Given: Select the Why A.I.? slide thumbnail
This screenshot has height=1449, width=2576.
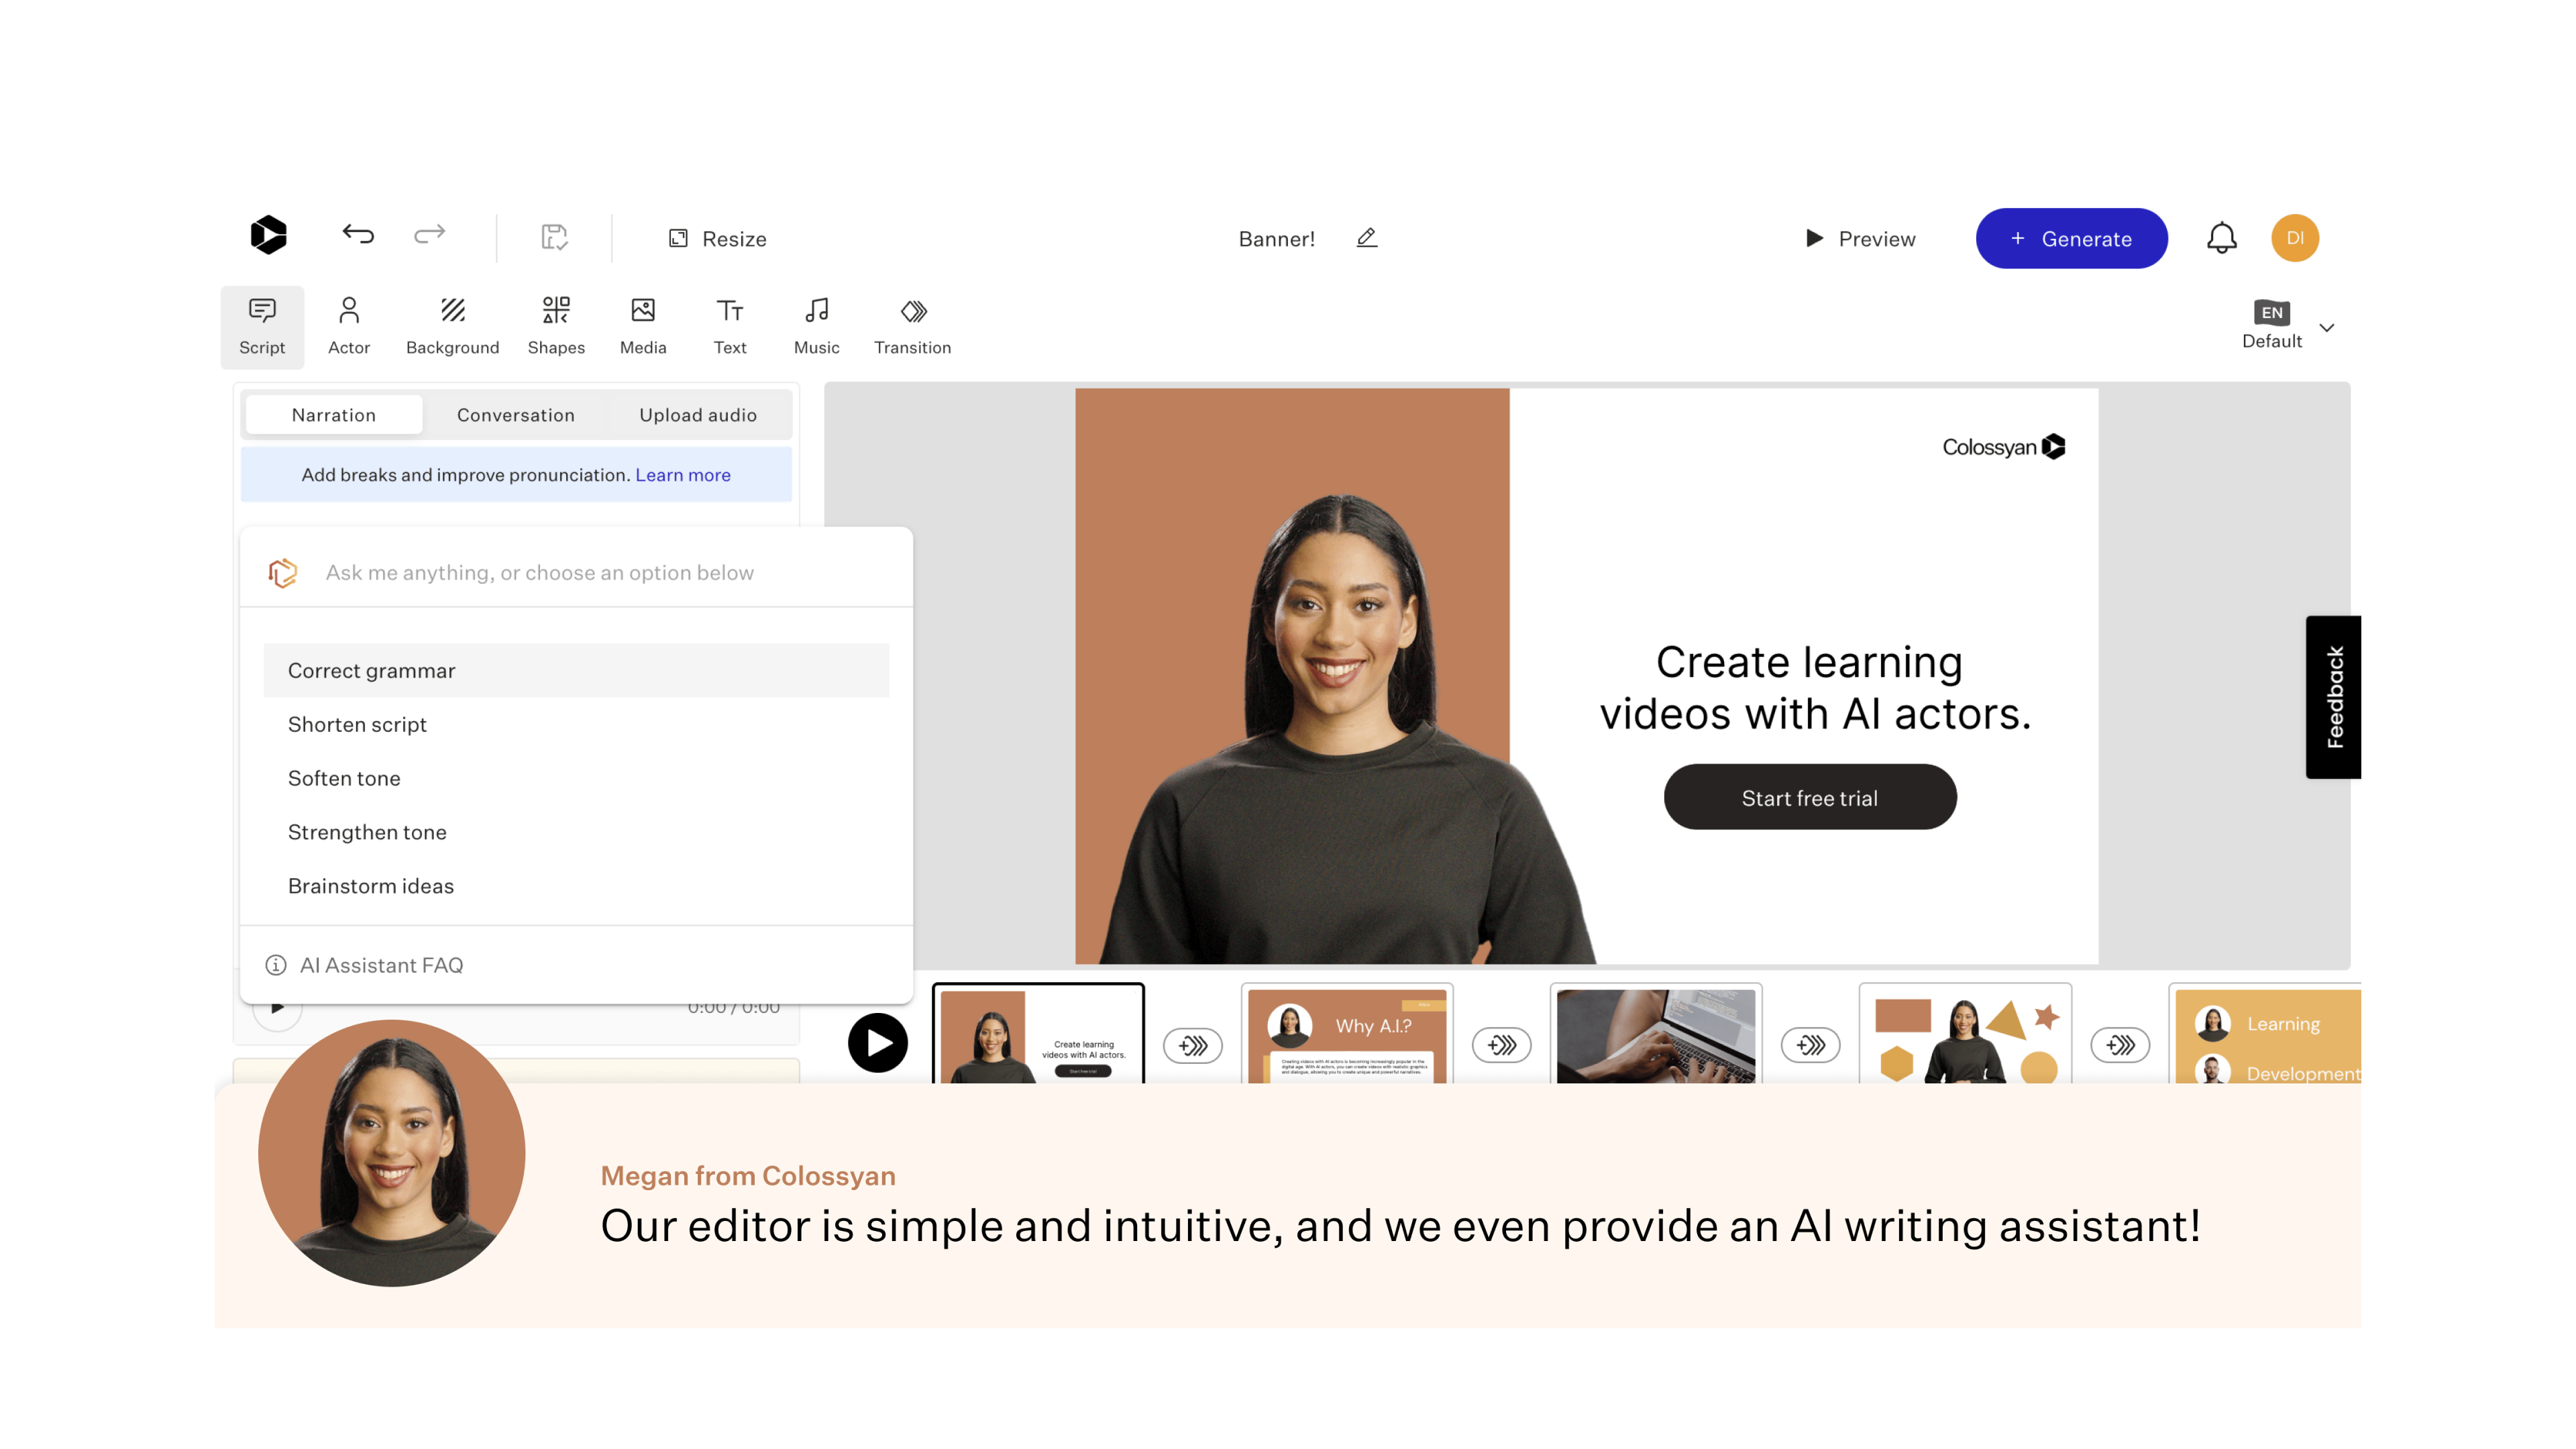Looking at the screenshot, I should pos(1346,1033).
